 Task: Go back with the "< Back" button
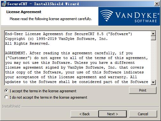(x=84, y=114)
